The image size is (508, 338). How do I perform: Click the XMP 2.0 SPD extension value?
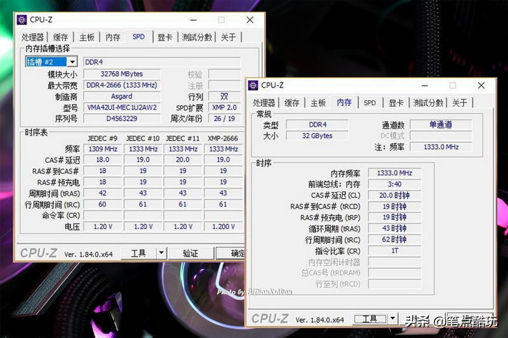(x=224, y=107)
